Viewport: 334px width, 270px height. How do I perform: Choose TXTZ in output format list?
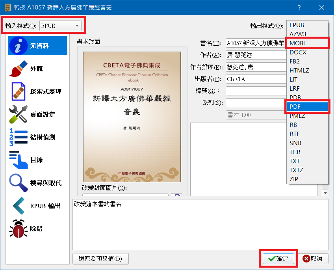[x=307, y=170]
